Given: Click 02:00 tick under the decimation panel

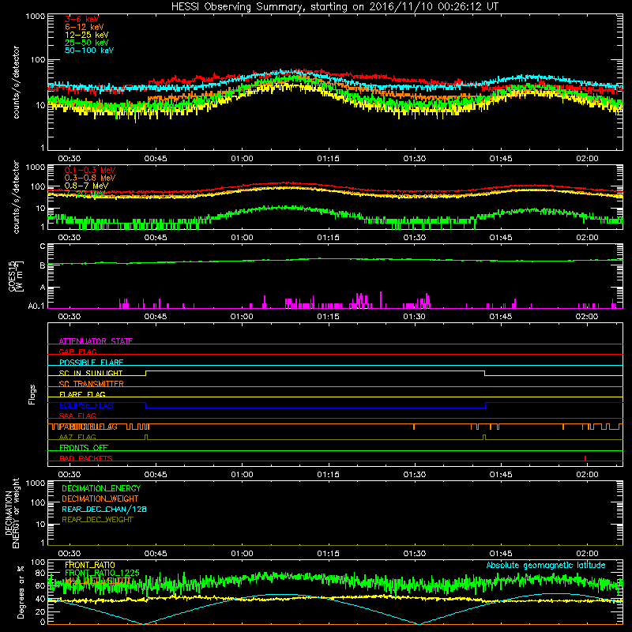Looking at the screenshot, I should click(587, 554).
